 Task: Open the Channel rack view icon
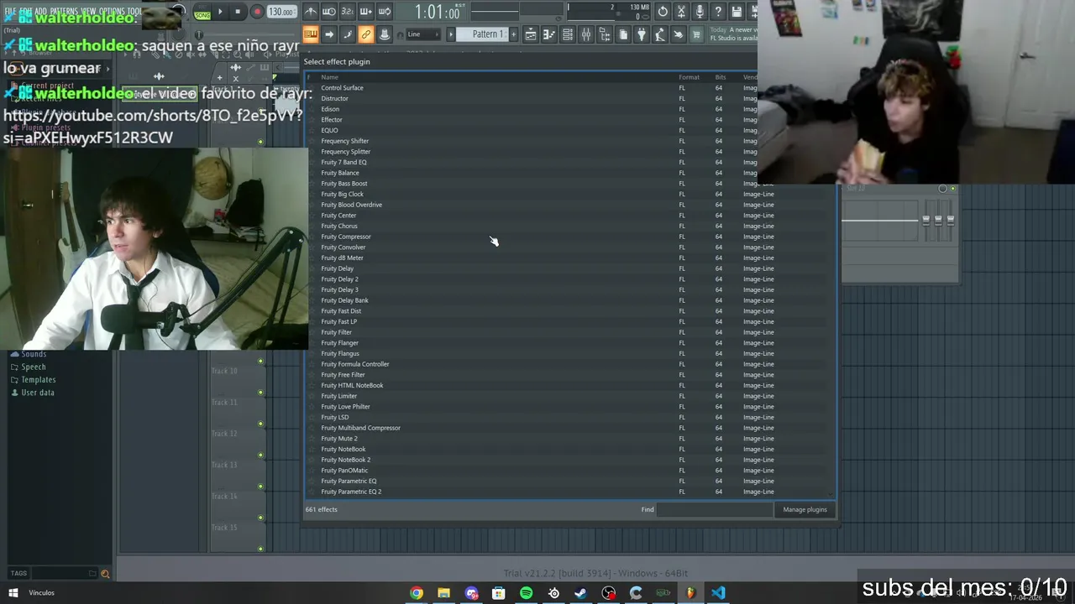568,34
